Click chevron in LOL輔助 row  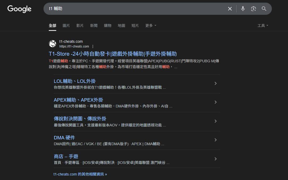[x=216, y=83]
